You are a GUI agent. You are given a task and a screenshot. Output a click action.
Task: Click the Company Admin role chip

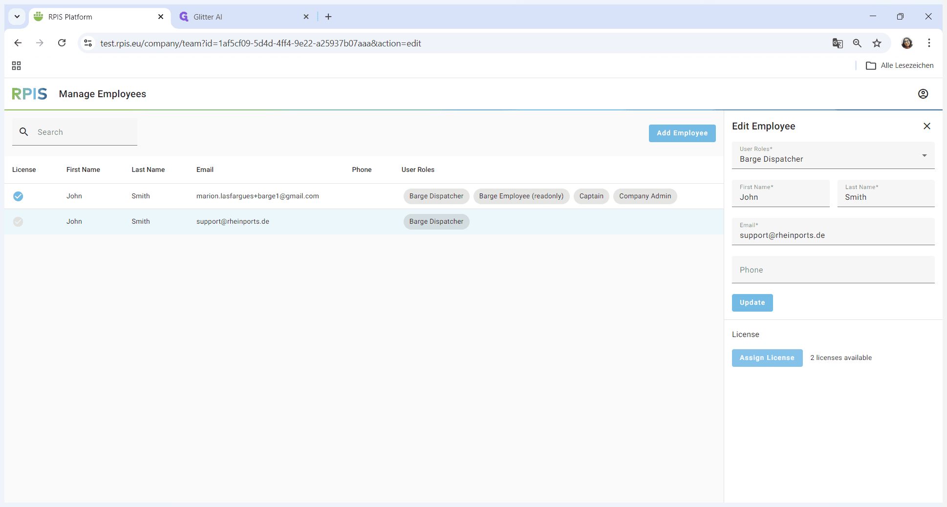click(x=645, y=196)
